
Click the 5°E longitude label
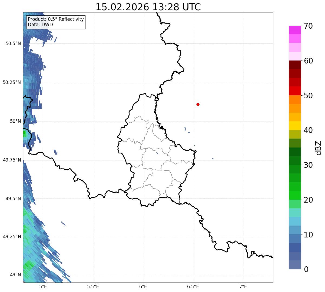click(43, 286)
